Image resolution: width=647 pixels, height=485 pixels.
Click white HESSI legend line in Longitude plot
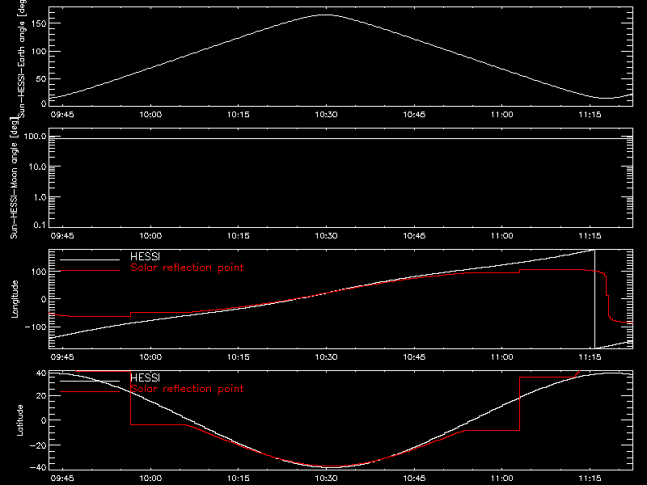tap(90, 259)
